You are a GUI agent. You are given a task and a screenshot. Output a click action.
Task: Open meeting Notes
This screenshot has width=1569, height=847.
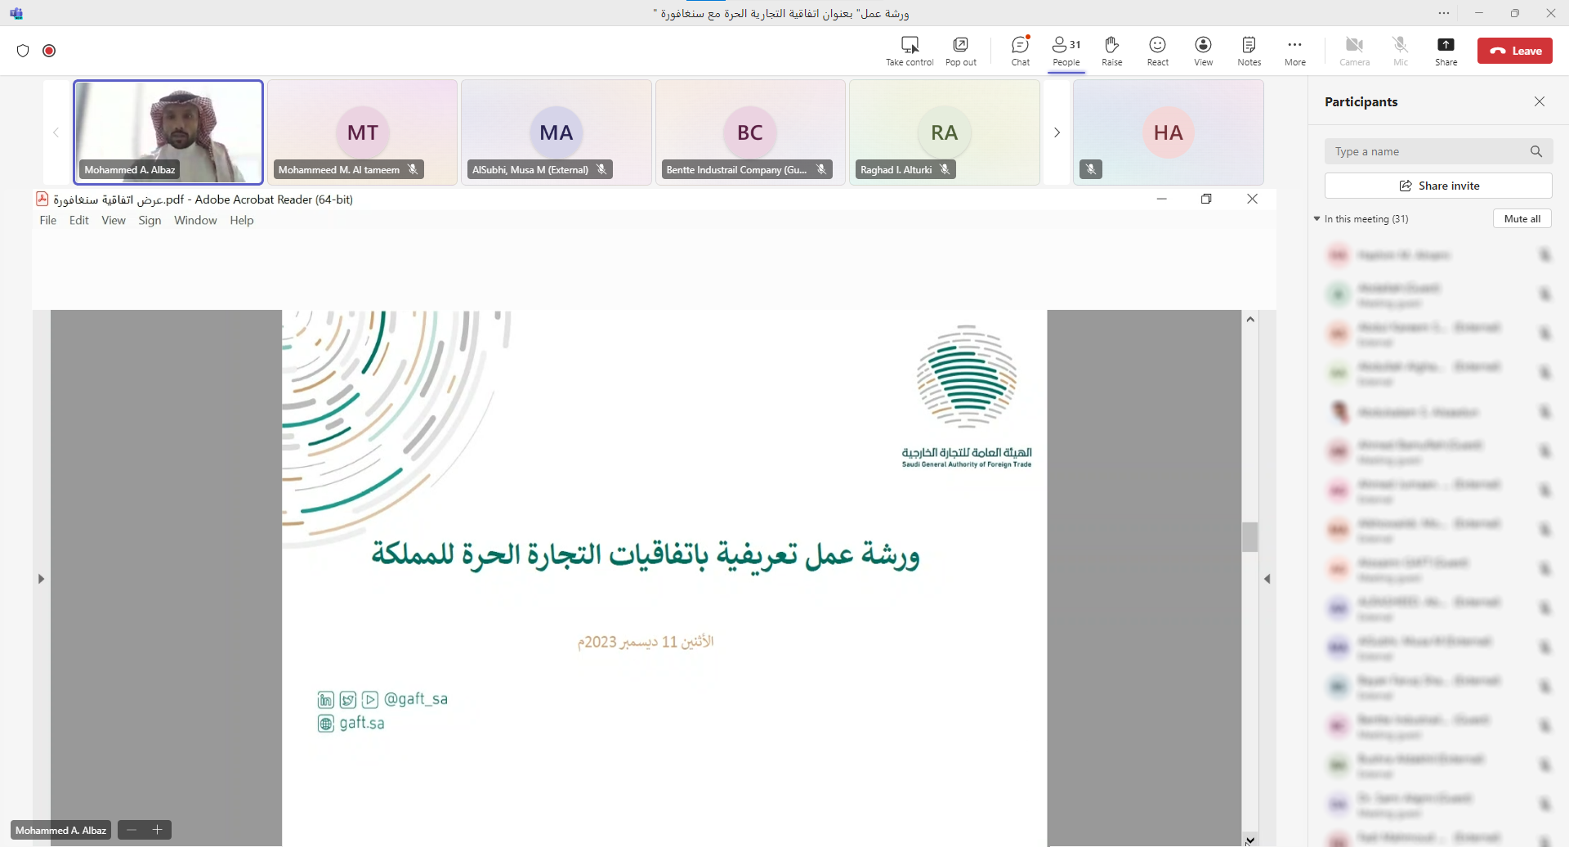1249,51
